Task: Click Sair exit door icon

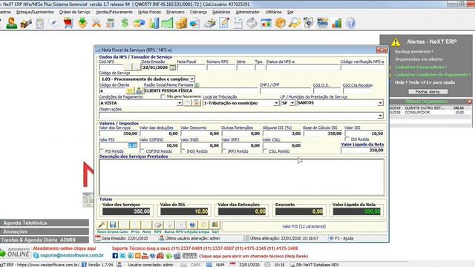Action: point(214,225)
